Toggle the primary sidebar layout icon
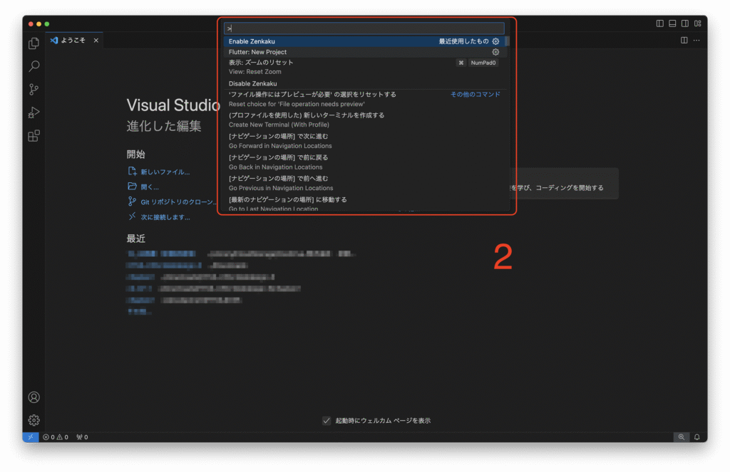The height and width of the screenshot is (472, 730). point(659,23)
